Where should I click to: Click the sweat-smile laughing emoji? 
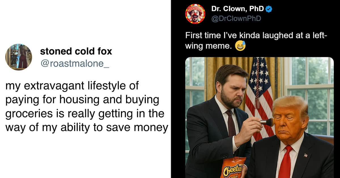click(240, 46)
